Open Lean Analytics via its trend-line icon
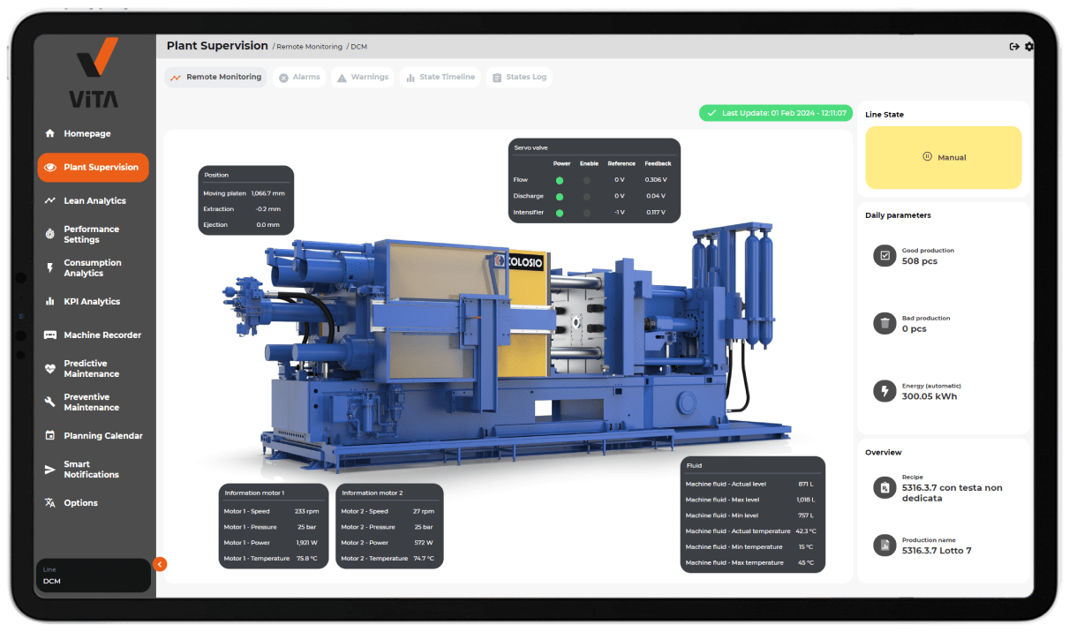This screenshot has width=1069, height=632. pos(49,200)
